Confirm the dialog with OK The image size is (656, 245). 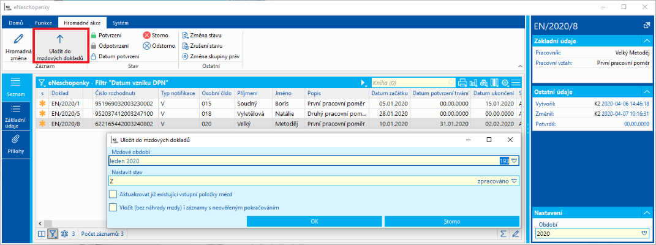tap(314, 221)
